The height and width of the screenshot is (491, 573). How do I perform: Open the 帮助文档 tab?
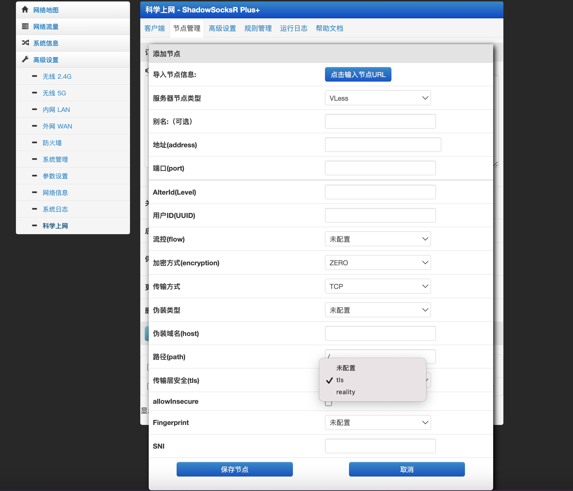(330, 28)
